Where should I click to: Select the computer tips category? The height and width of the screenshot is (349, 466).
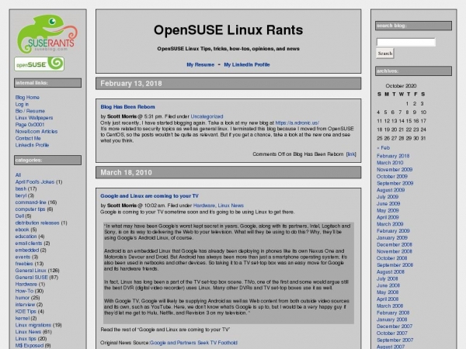(x=30, y=209)
